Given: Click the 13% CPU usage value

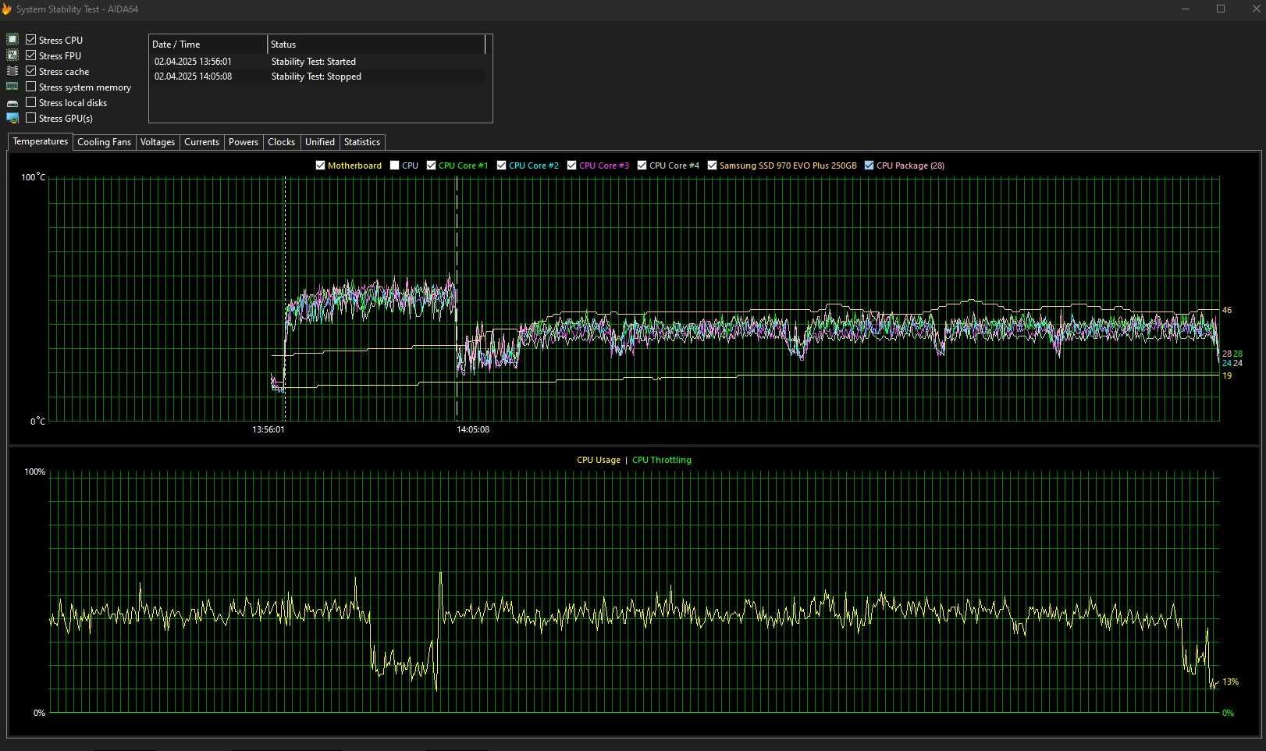Looking at the screenshot, I should click(1231, 682).
